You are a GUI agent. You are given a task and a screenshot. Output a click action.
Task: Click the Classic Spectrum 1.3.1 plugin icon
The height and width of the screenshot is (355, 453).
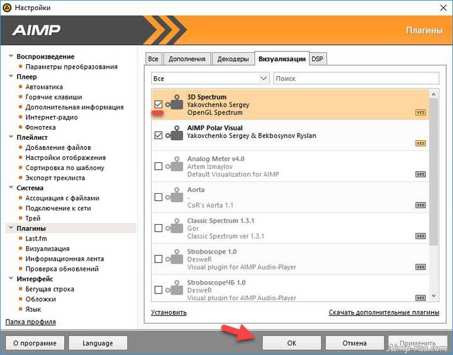tap(174, 228)
